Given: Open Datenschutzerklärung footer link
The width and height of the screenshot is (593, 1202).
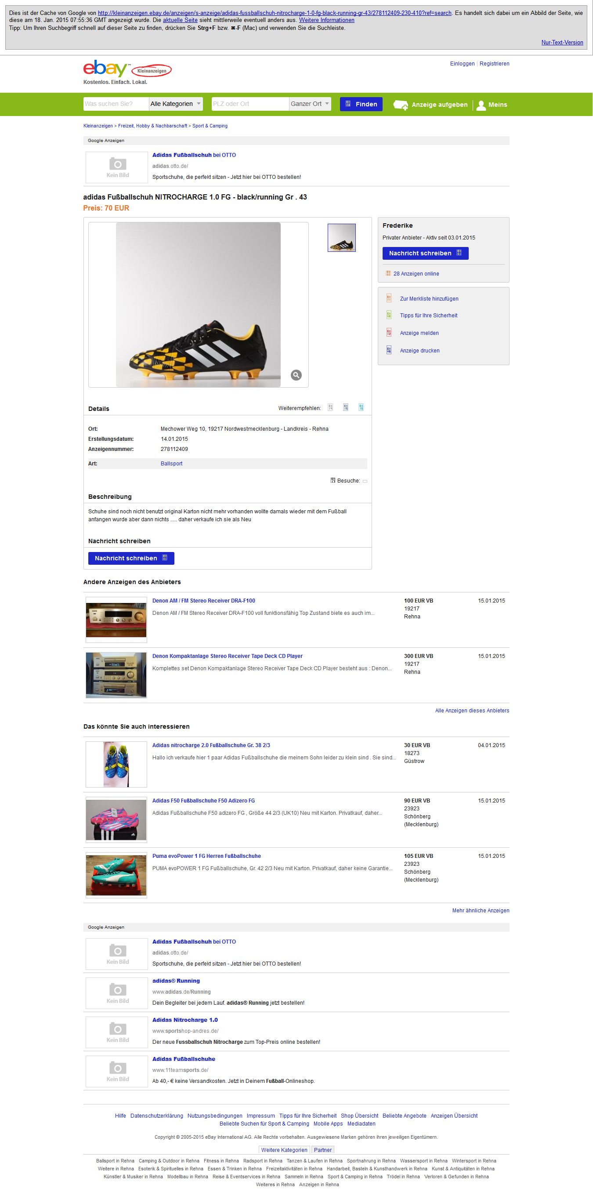Looking at the screenshot, I should (x=157, y=1116).
